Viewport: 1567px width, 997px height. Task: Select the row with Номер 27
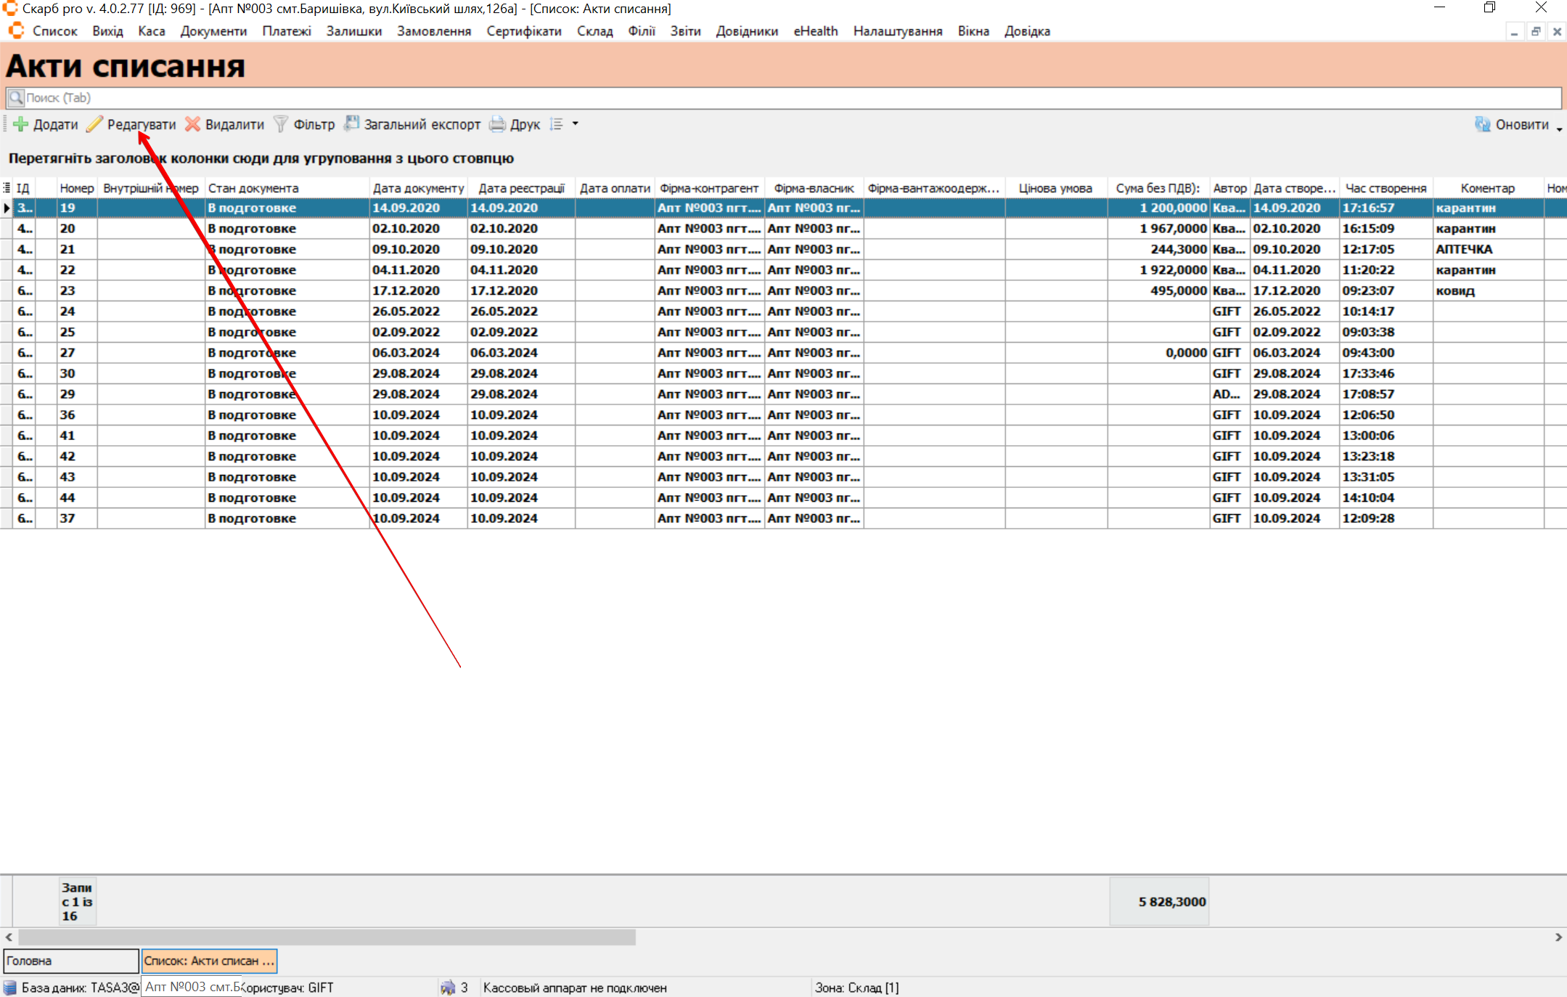point(67,353)
